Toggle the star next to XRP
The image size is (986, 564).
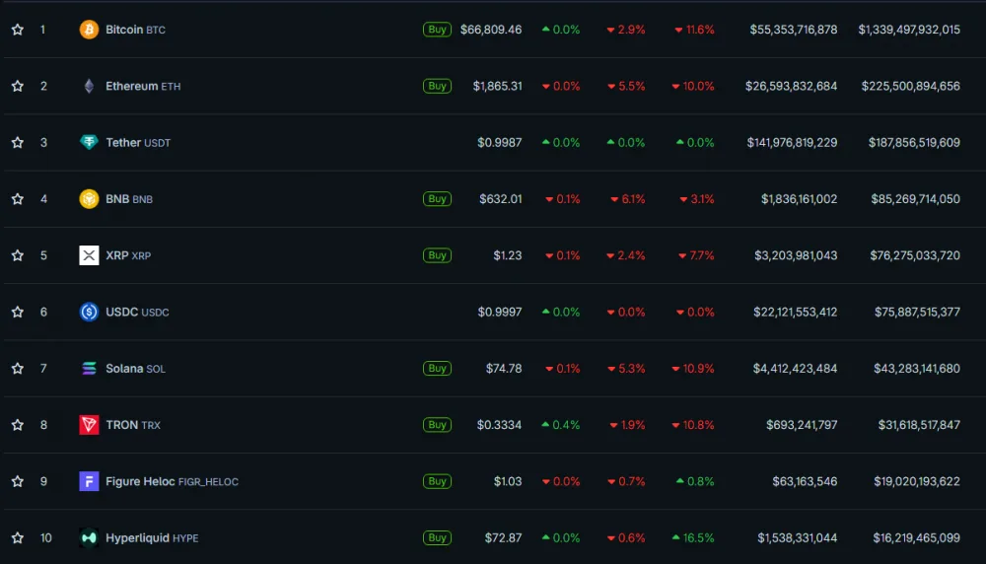[x=18, y=255]
